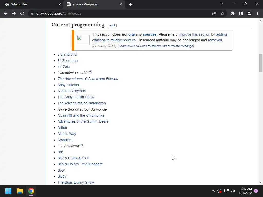Click Chrome icon in taskbar
The height and width of the screenshot is (197, 263).
31,191
